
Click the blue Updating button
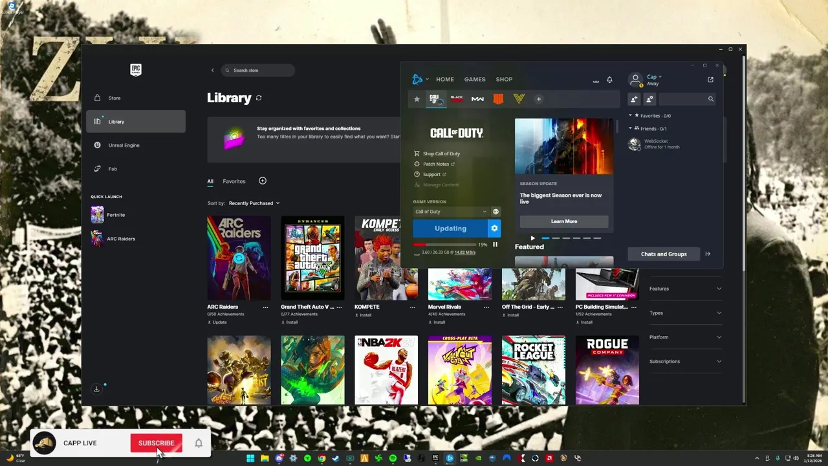450,228
